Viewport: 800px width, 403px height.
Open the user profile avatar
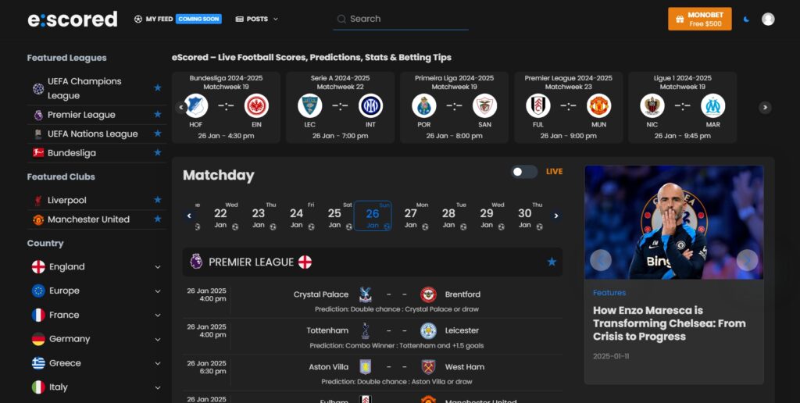coord(768,19)
